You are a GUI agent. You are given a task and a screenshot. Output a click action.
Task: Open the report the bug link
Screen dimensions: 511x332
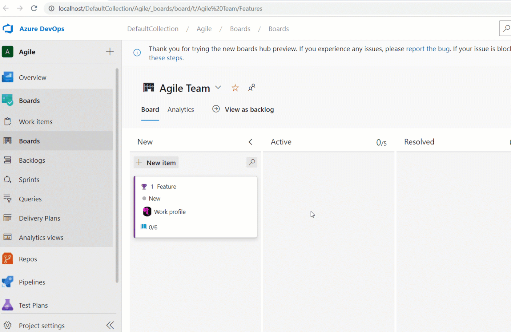pos(428,49)
